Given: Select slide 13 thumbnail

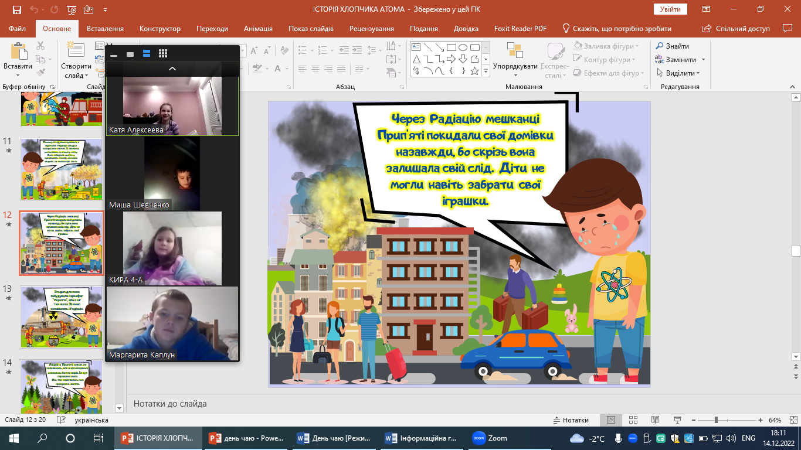Looking at the screenshot, I should tap(62, 316).
